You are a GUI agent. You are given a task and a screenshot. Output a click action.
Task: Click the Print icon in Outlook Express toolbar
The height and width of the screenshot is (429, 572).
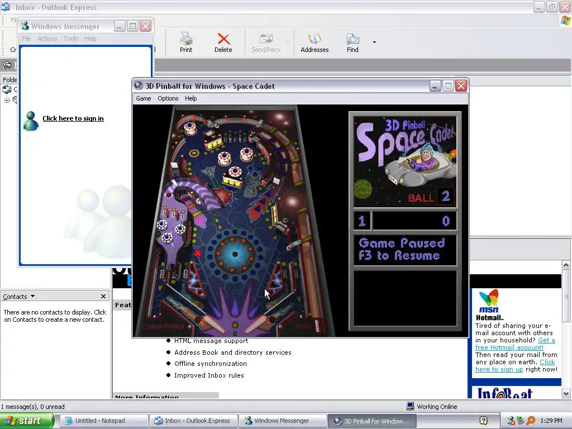point(186,43)
